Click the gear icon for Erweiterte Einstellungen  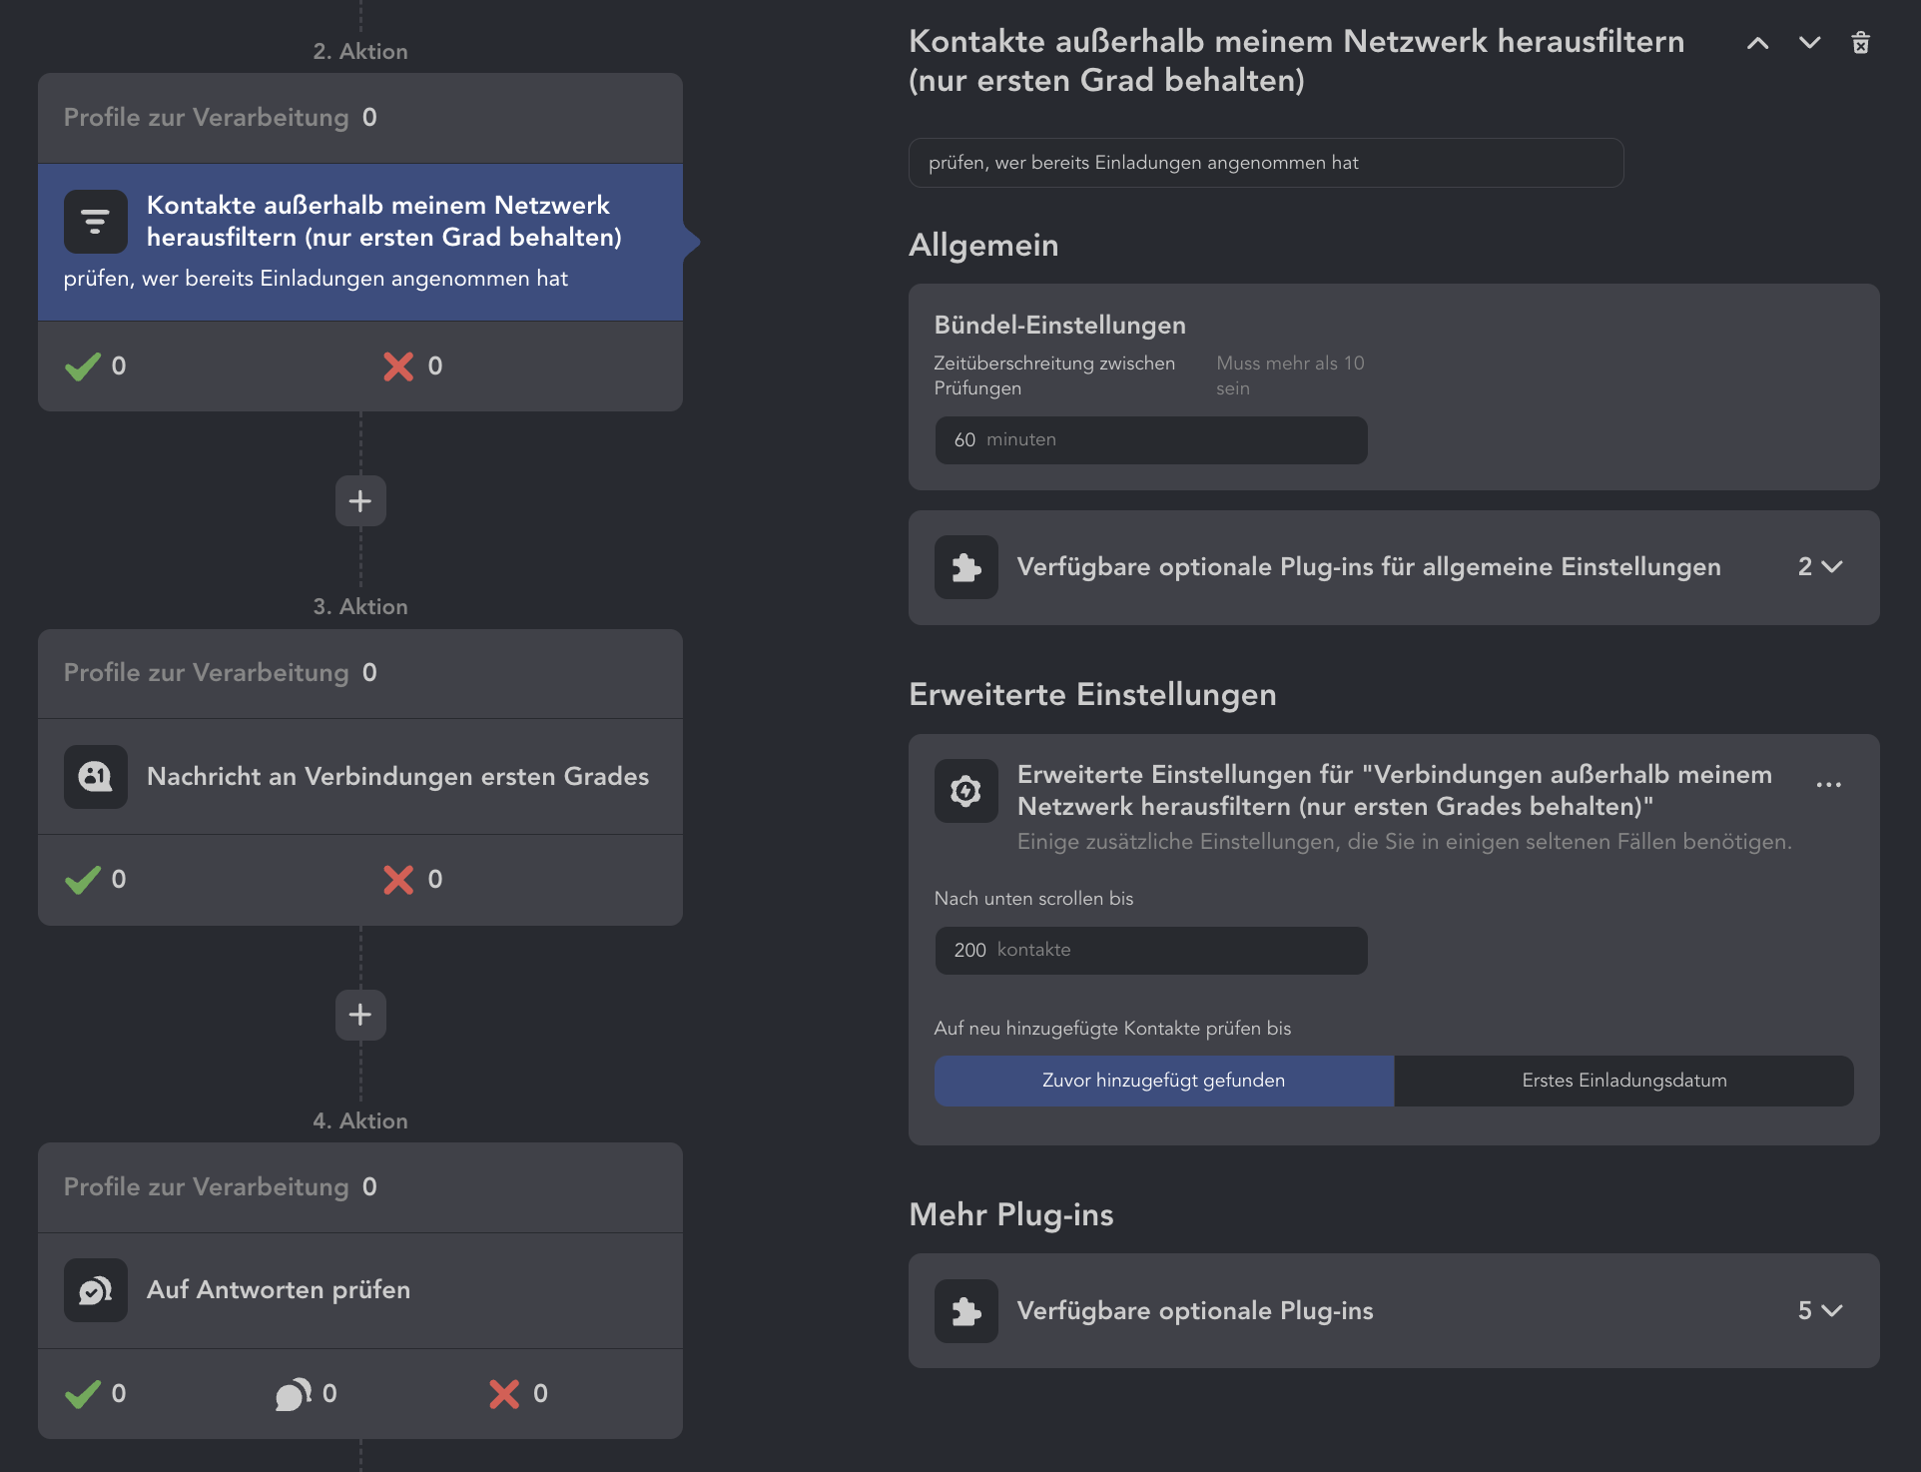coord(965,791)
